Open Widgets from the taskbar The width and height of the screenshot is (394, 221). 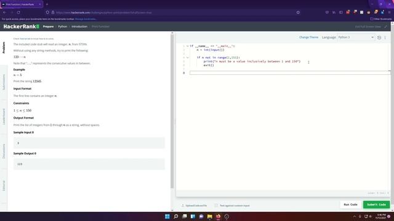[193, 216]
